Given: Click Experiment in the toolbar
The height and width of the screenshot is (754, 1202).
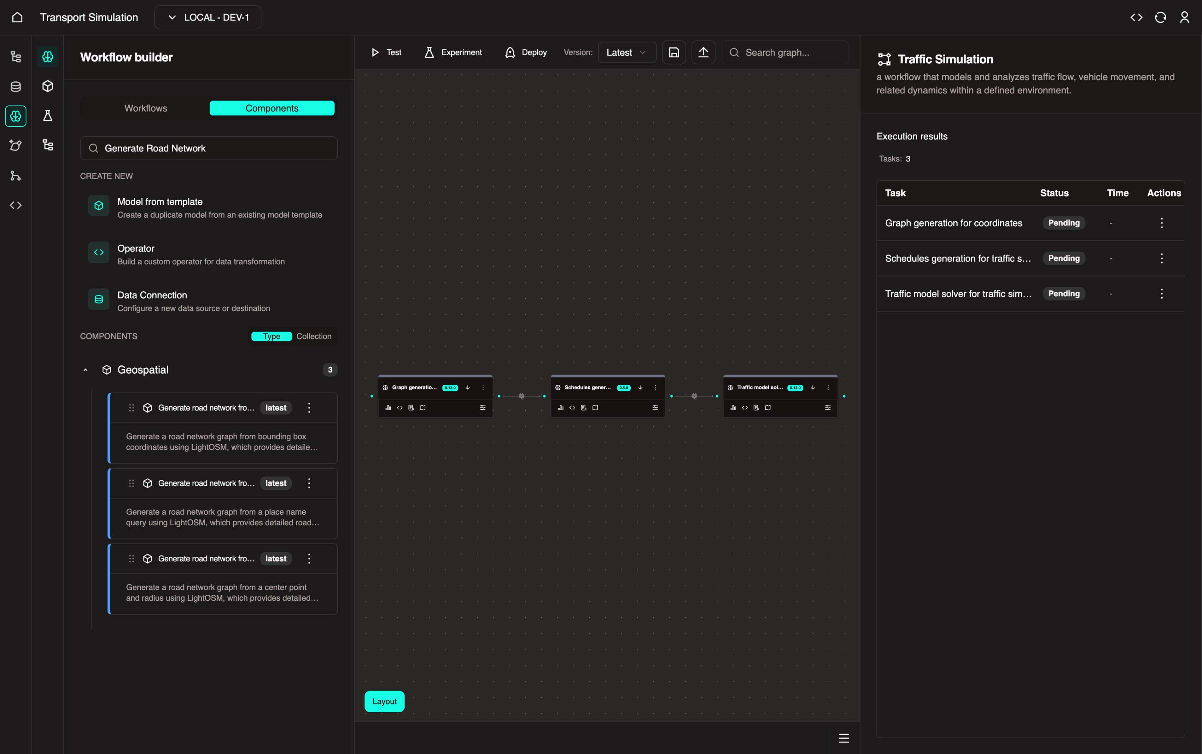Looking at the screenshot, I should 453,52.
